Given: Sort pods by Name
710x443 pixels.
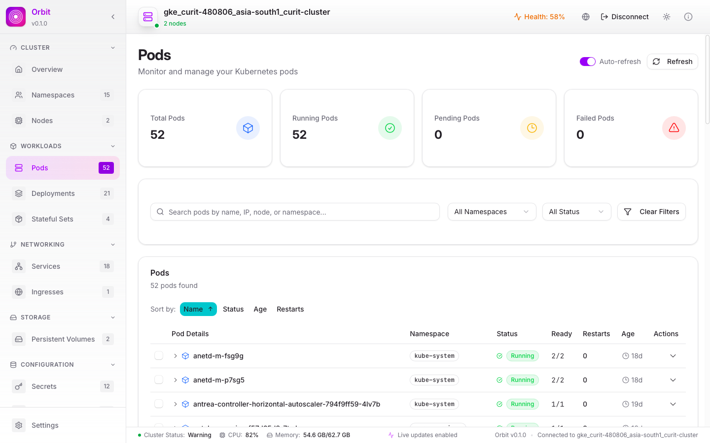Looking at the screenshot, I should pyautogui.click(x=198, y=309).
